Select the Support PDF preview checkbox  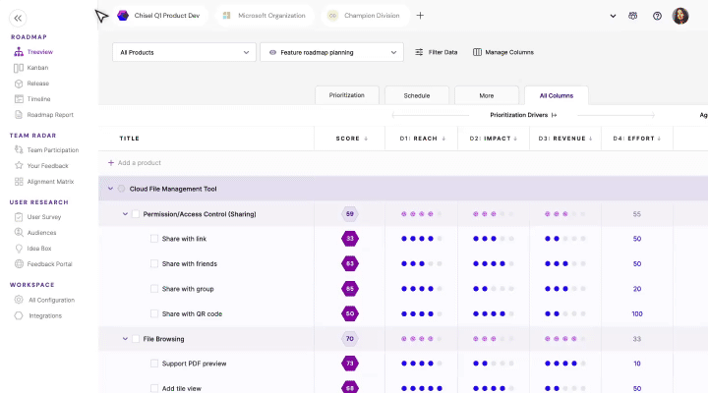[154, 364]
